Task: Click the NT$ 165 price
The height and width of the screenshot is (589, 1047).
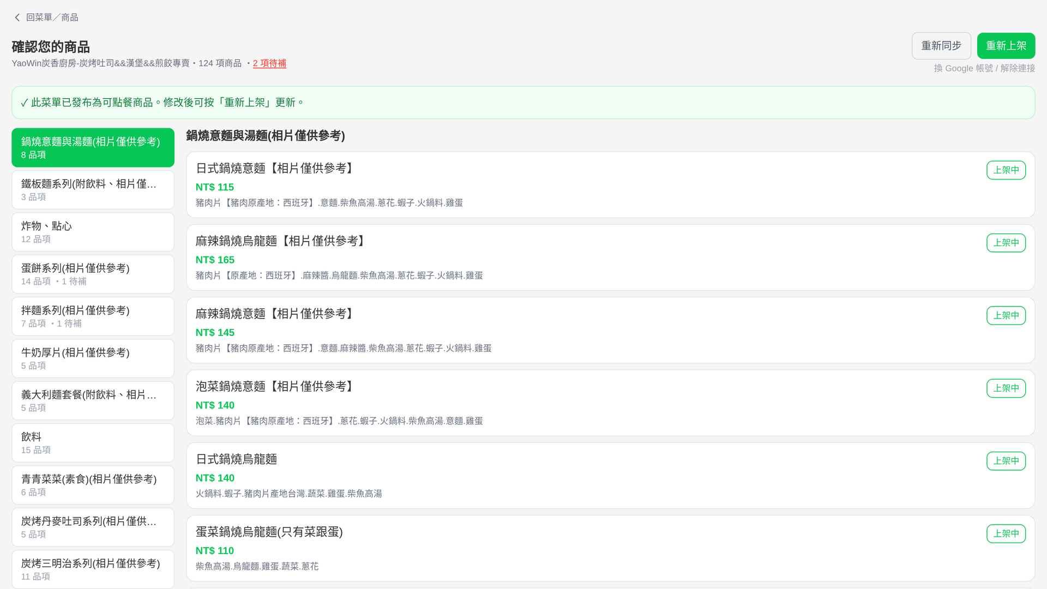Action: [x=215, y=260]
